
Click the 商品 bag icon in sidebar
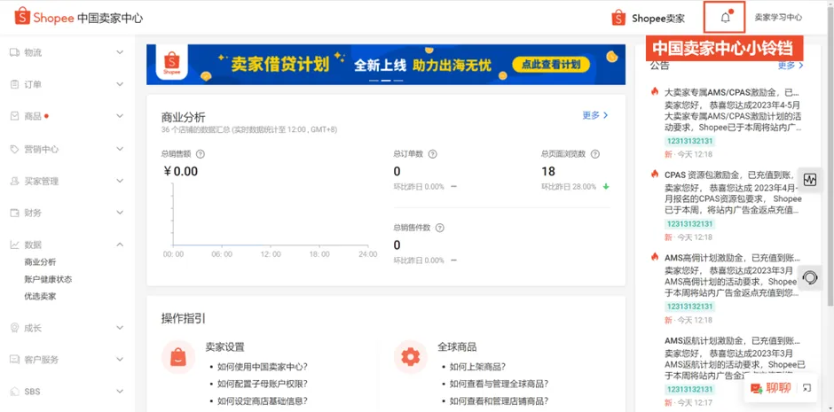15,116
